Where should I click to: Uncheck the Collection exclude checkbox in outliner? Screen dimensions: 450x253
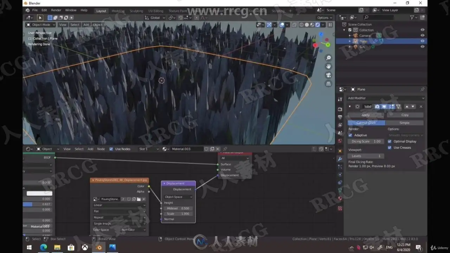tap(350, 30)
